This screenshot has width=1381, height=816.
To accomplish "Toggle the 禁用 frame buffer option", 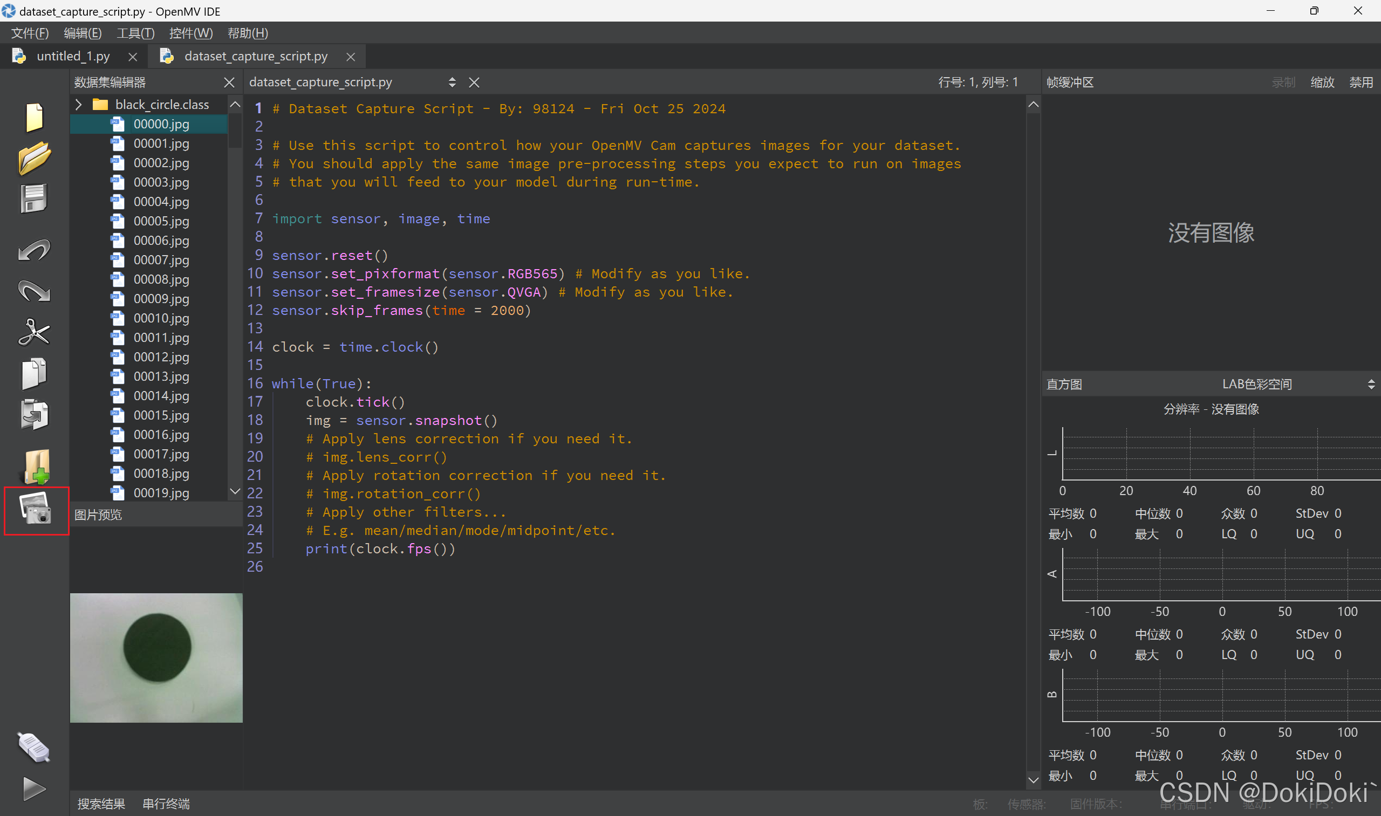I will pyautogui.click(x=1361, y=83).
